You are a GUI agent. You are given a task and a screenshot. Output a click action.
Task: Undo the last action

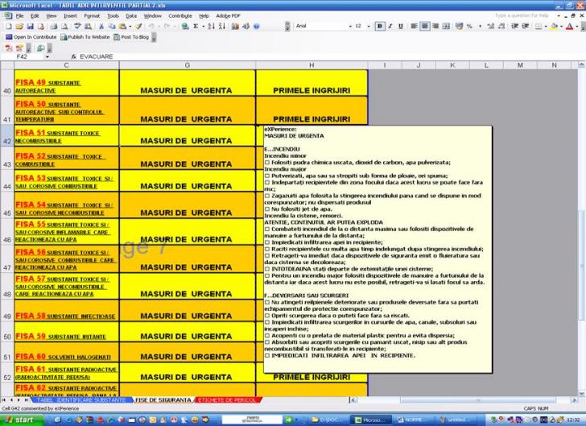(x=151, y=27)
